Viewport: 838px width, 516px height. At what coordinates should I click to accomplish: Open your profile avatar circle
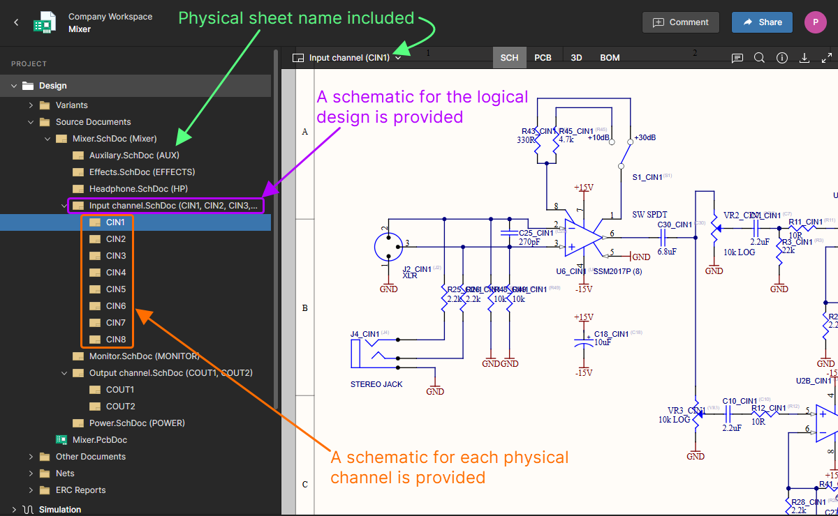coord(815,22)
